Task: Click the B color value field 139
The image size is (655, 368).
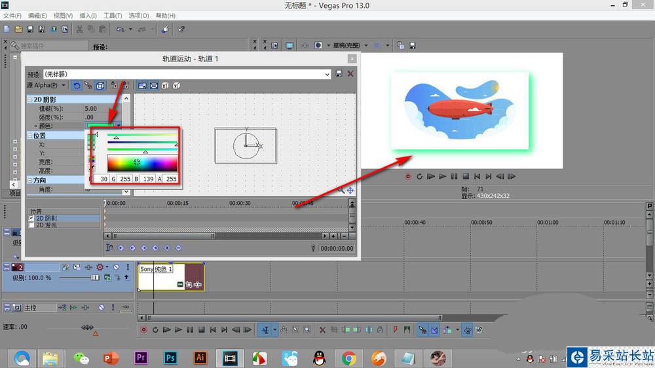Action: point(148,179)
